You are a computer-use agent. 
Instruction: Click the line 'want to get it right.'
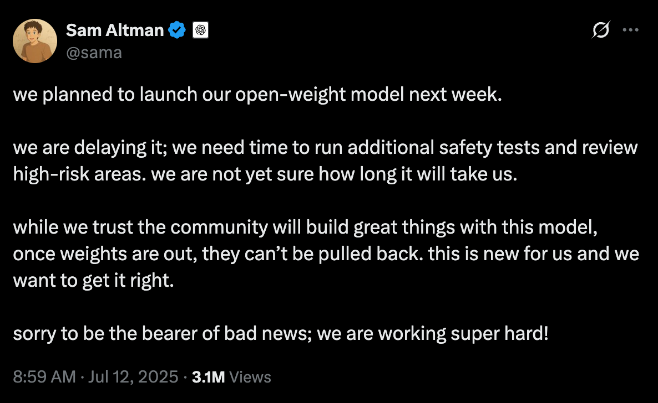(x=94, y=281)
